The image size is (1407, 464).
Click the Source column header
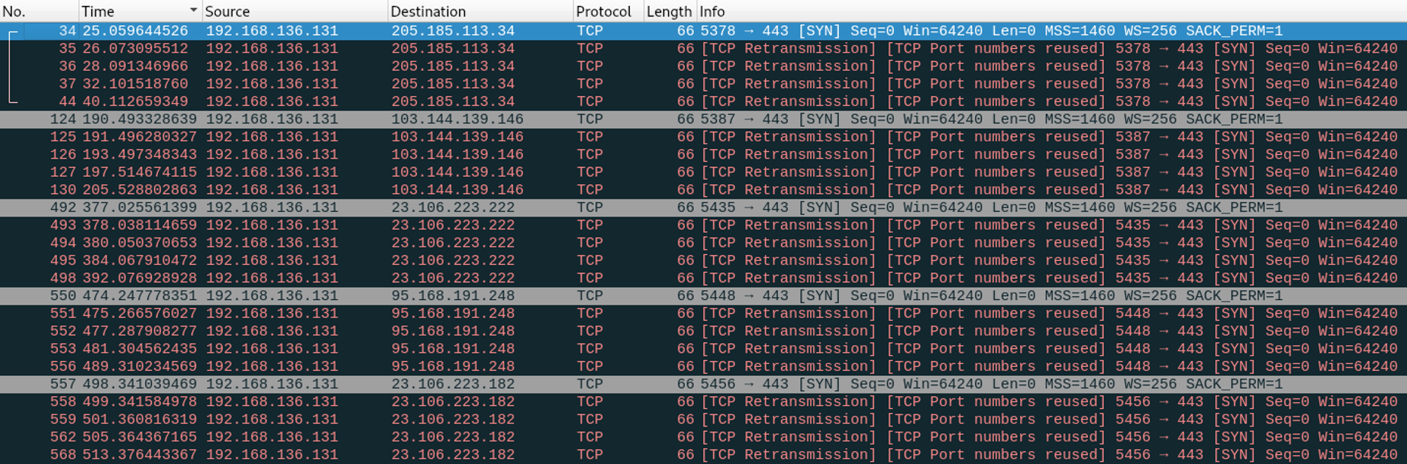[x=295, y=11]
